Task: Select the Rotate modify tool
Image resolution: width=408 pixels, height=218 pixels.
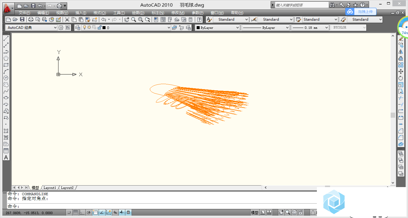Action: tap(401, 78)
